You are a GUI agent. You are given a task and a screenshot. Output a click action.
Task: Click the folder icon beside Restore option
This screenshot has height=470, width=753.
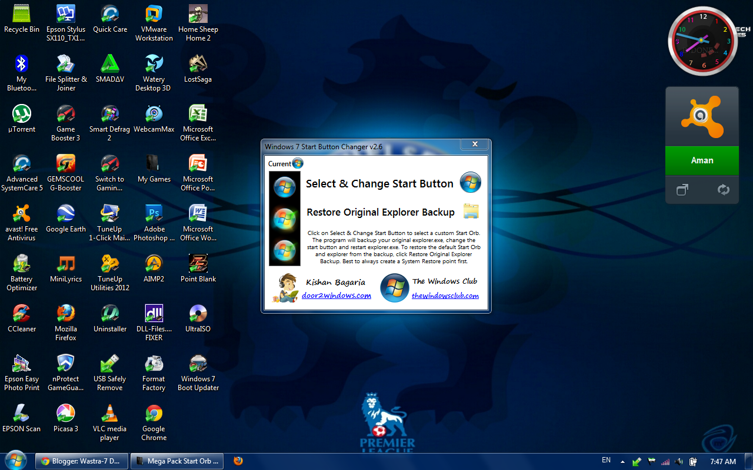pyautogui.click(x=471, y=211)
